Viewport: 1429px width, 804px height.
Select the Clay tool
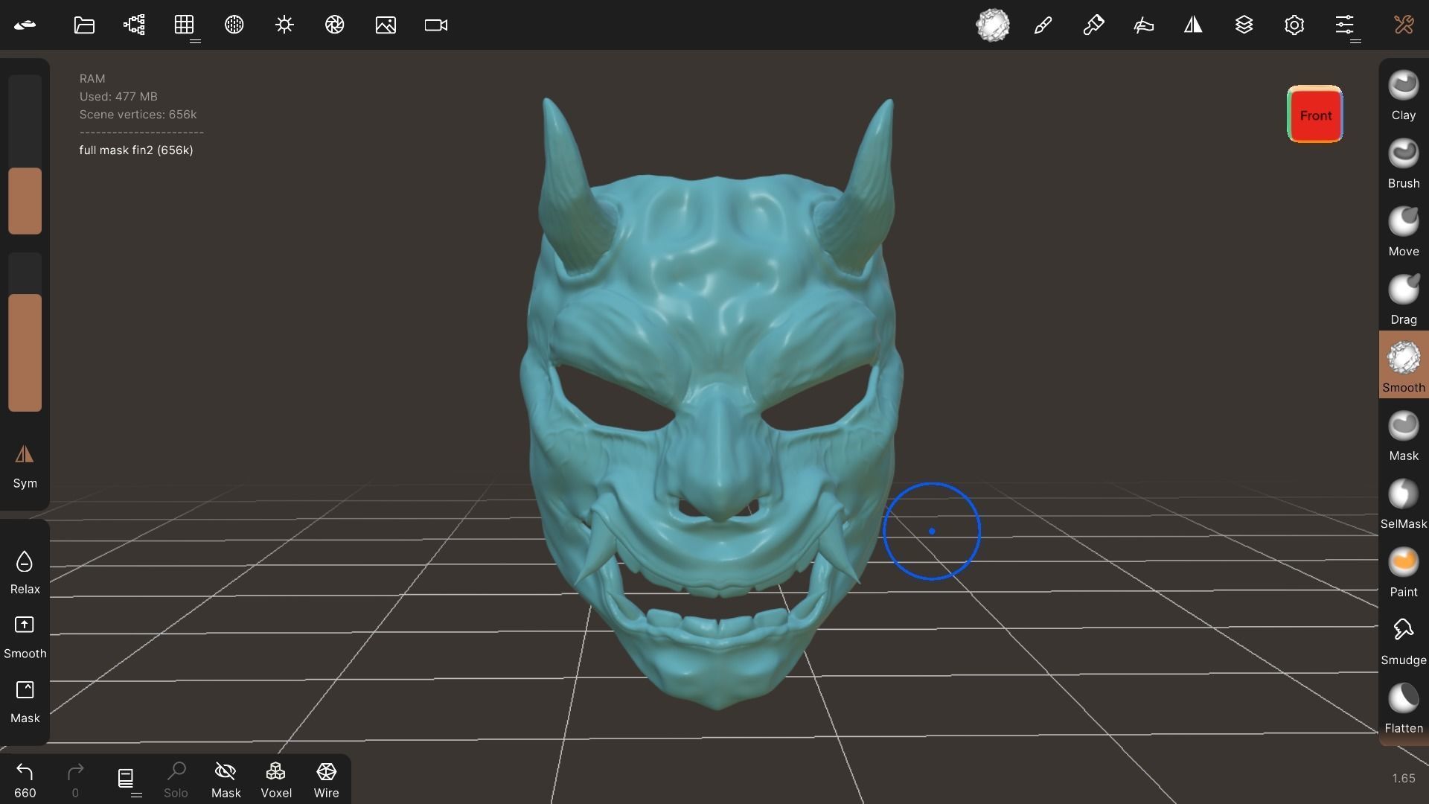1404,95
